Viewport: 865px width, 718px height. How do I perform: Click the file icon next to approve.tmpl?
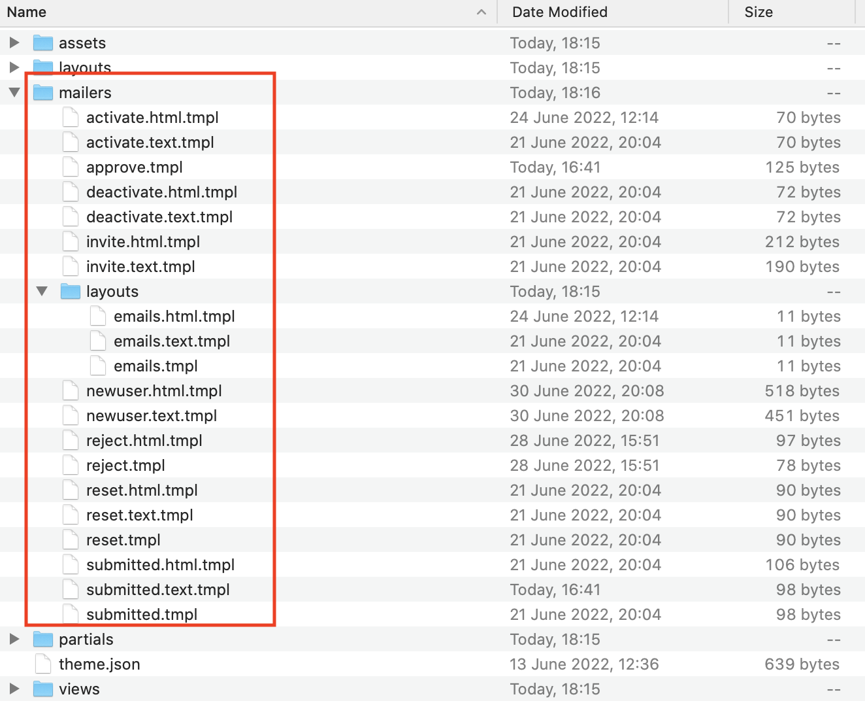pyautogui.click(x=70, y=167)
